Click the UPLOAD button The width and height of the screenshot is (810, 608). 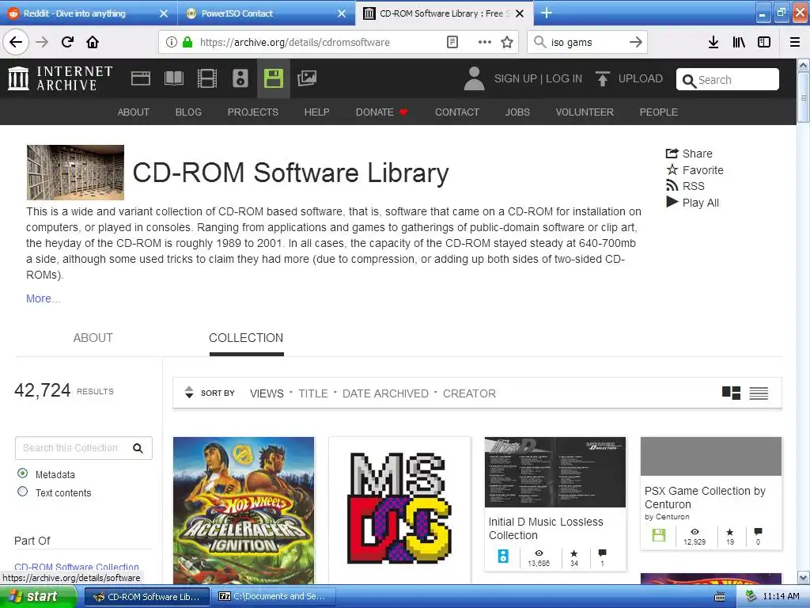tap(629, 78)
